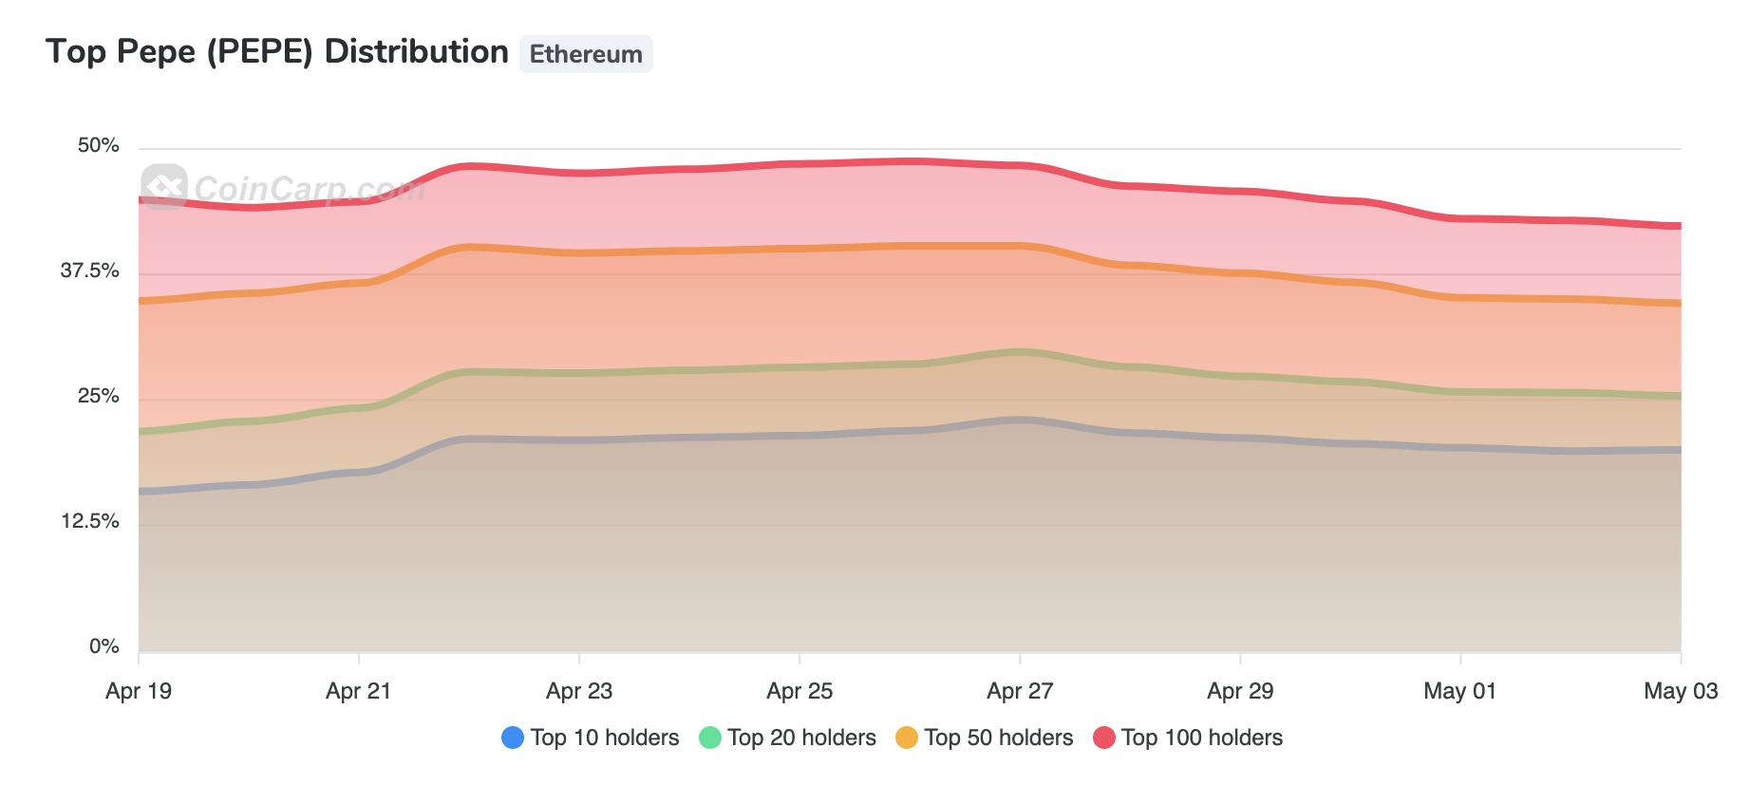Select the May 01 date label
The height and width of the screenshot is (803, 1749).
pyautogui.click(x=1459, y=691)
